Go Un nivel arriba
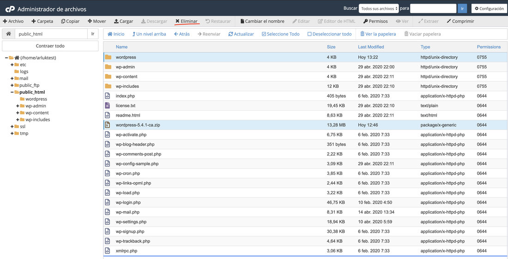 (x=149, y=34)
